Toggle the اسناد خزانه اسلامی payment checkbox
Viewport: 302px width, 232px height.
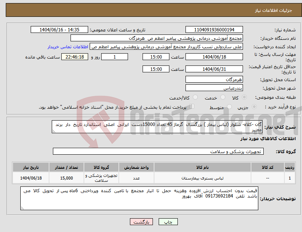192,106
